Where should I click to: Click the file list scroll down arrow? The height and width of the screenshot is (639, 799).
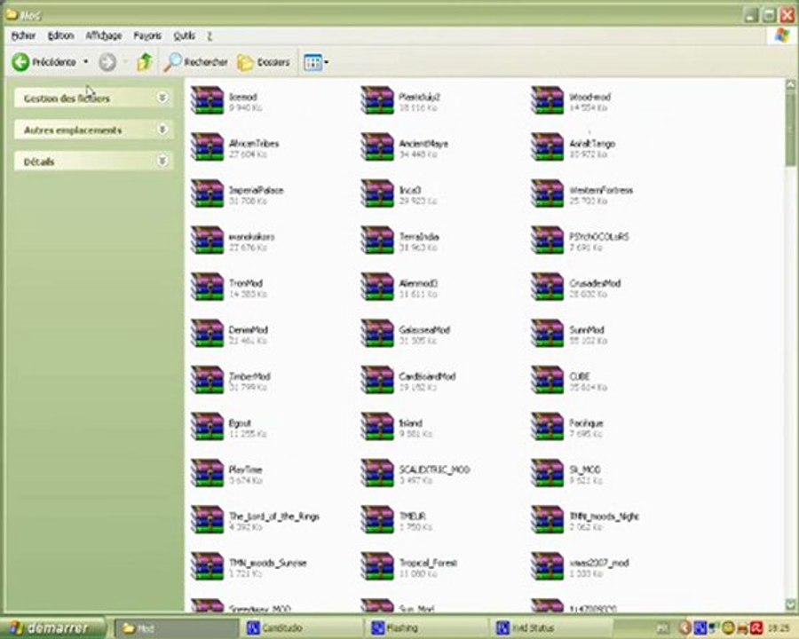790,605
